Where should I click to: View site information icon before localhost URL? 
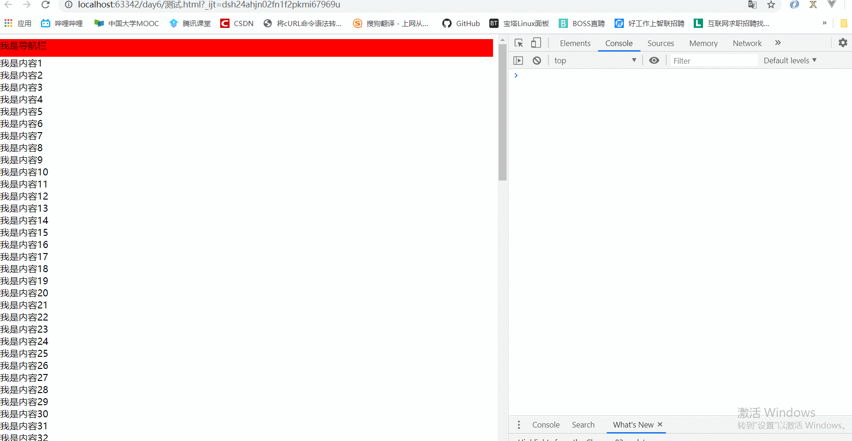pos(68,5)
